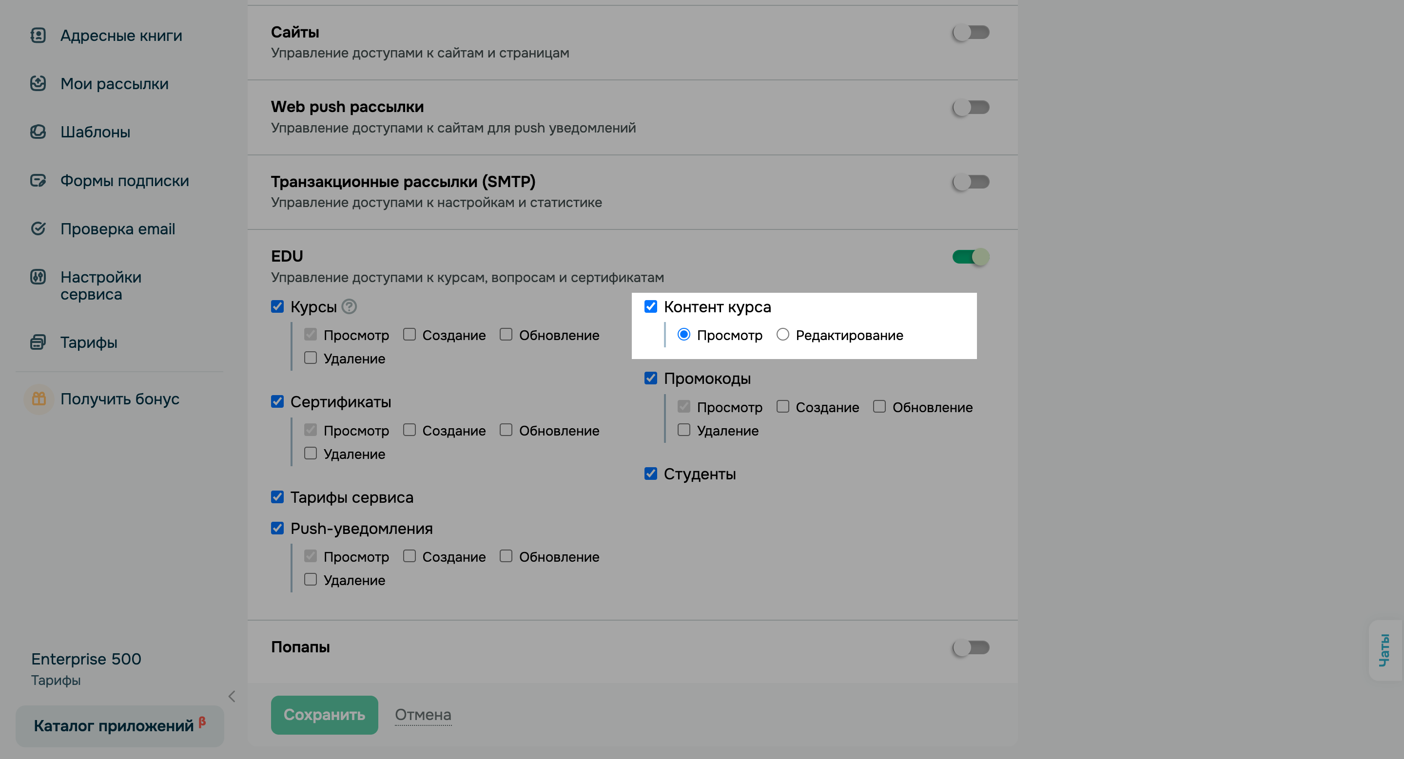Open Проверка email using its checkmark icon
The width and height of the screenshot is (1404, 759).
[x=38, y=228]
